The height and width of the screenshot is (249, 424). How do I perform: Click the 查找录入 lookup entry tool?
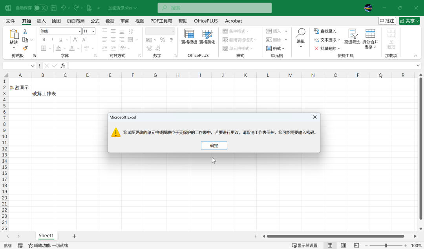pyautogui.click(x=325, y=31)
